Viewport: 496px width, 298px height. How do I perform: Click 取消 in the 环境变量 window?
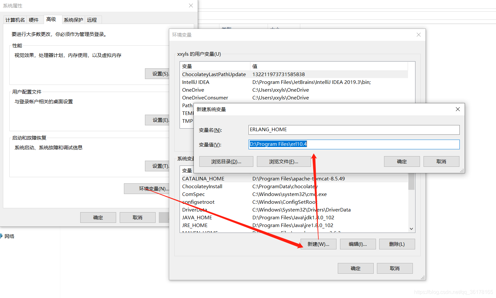coord(395,268)
